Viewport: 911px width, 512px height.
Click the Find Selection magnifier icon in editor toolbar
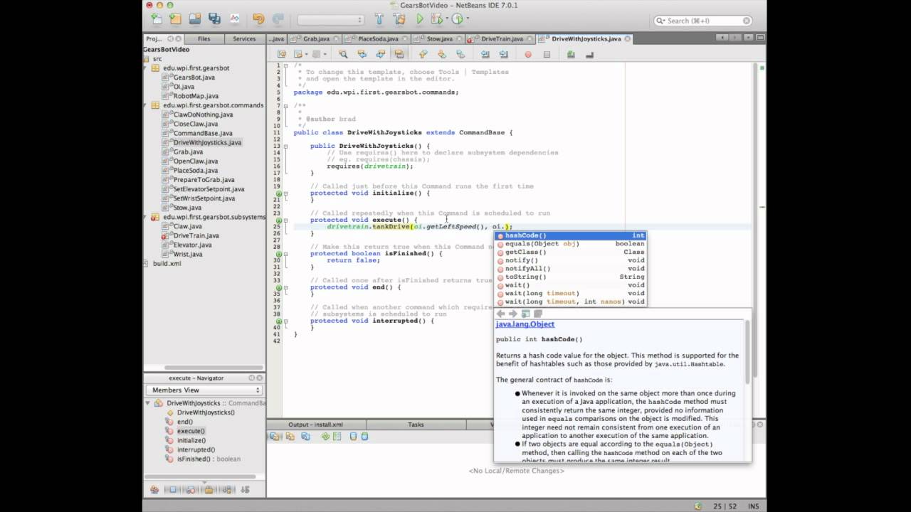pos(343,54)
